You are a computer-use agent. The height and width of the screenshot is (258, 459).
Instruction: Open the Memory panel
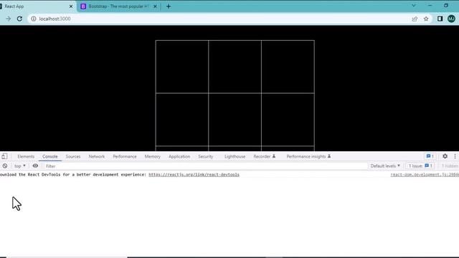click(153, 156)
